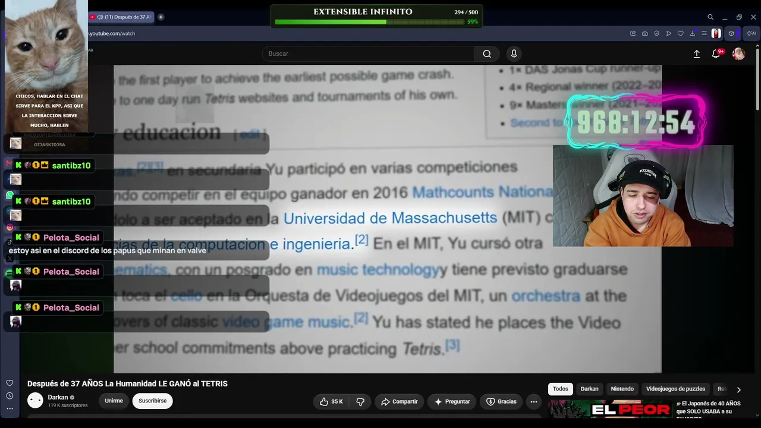Open sidebar three-dot more menu

click(10, 409)
